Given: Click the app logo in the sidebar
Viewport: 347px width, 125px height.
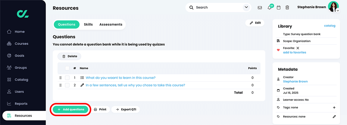Looking at the screenshot, I should (x=23, y=14).
